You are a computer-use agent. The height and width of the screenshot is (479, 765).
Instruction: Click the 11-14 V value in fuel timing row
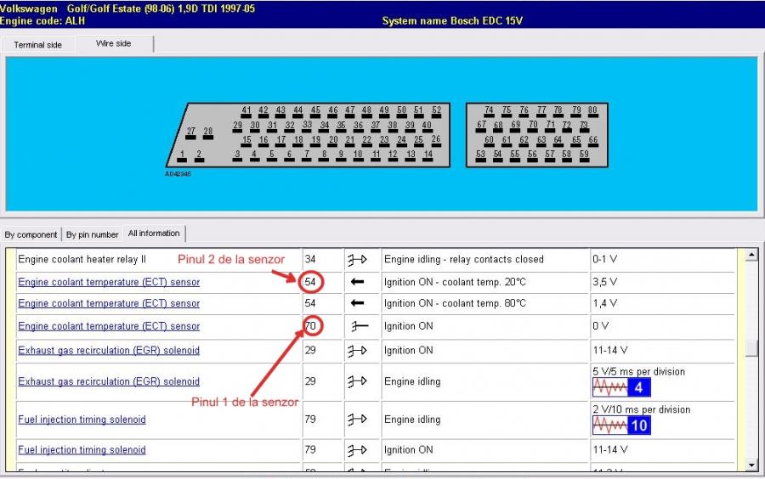click(609, 450)
